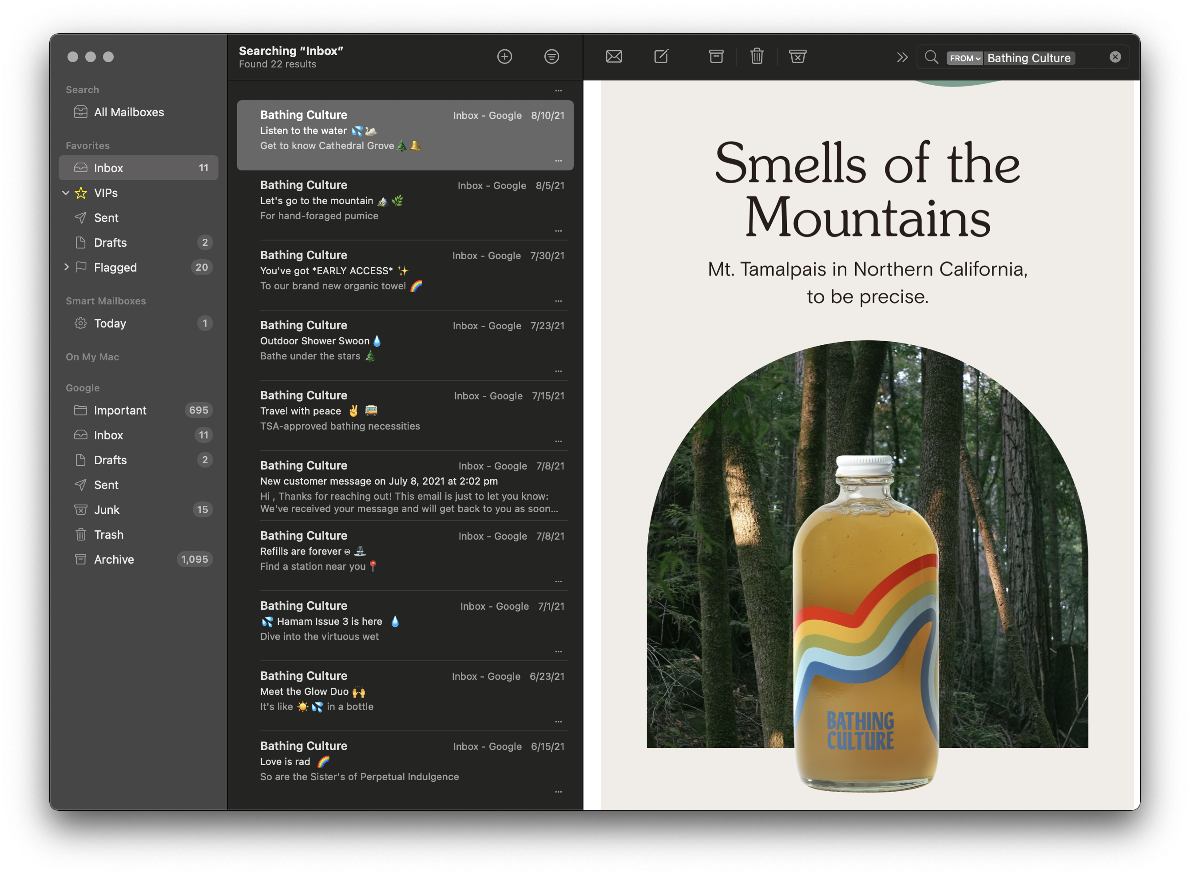Select All Mailboxes search scope

128,112
